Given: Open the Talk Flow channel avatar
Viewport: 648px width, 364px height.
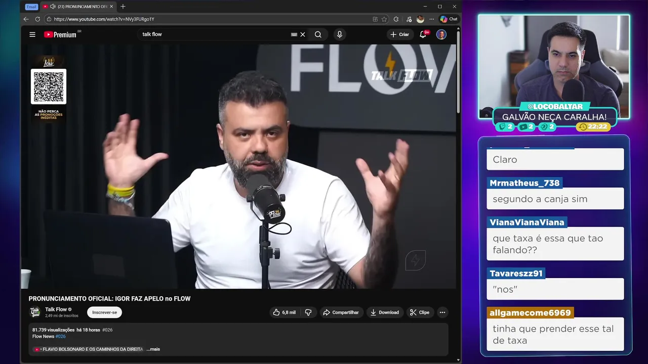Looking at the screenshot, I should [35, 312].
